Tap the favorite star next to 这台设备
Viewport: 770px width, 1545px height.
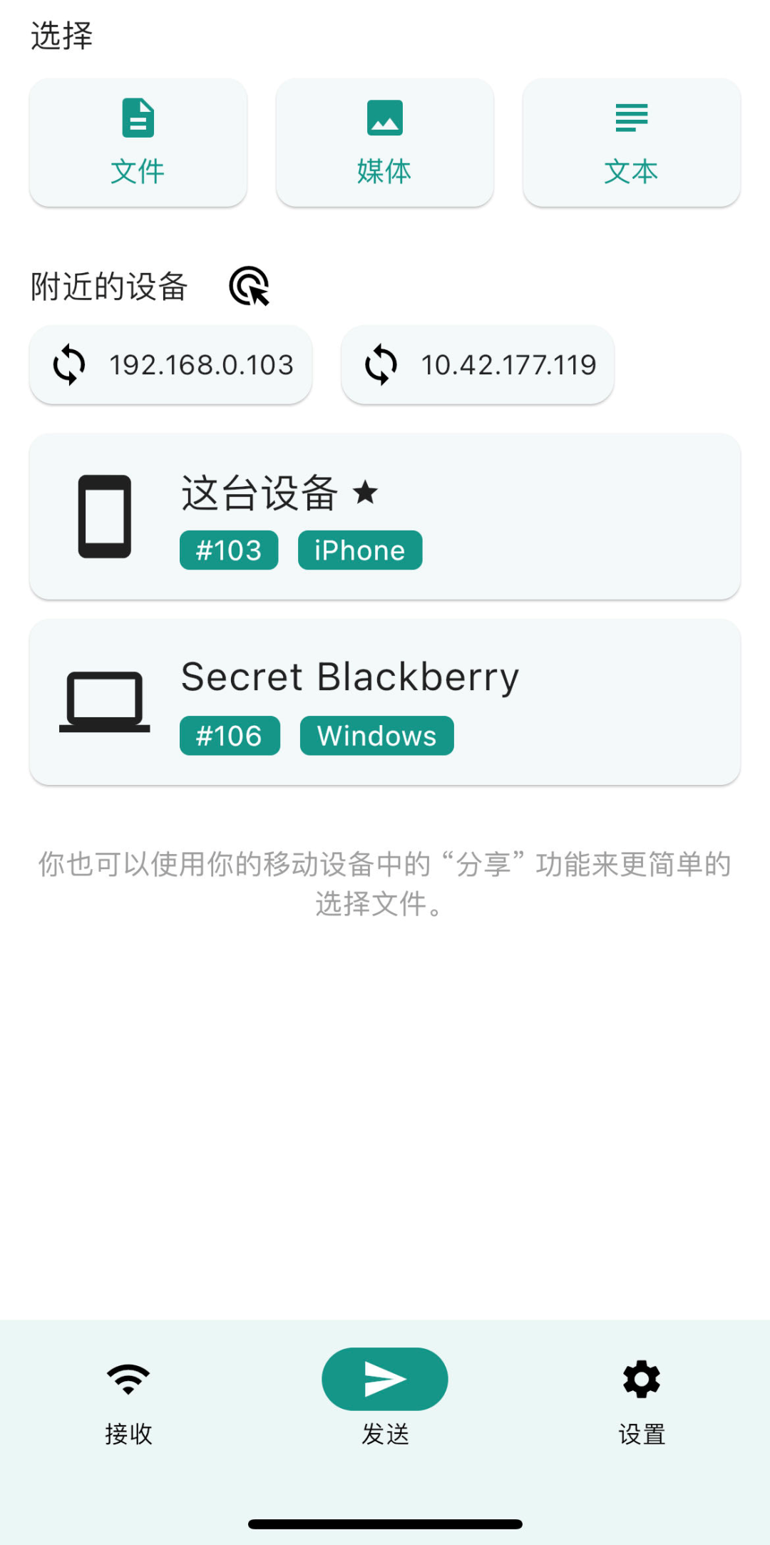click(366, 492)
